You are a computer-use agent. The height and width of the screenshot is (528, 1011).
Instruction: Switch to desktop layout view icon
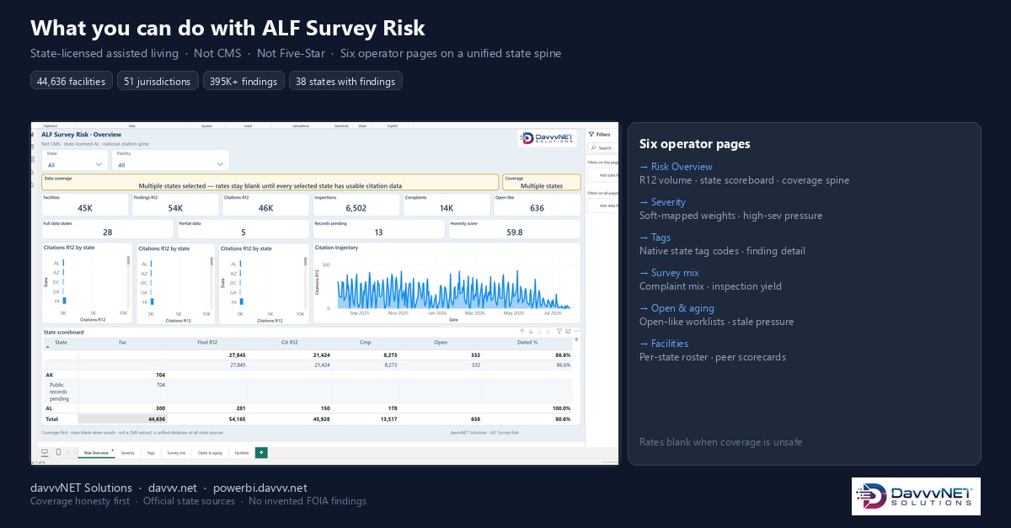(x=45, y=452)
